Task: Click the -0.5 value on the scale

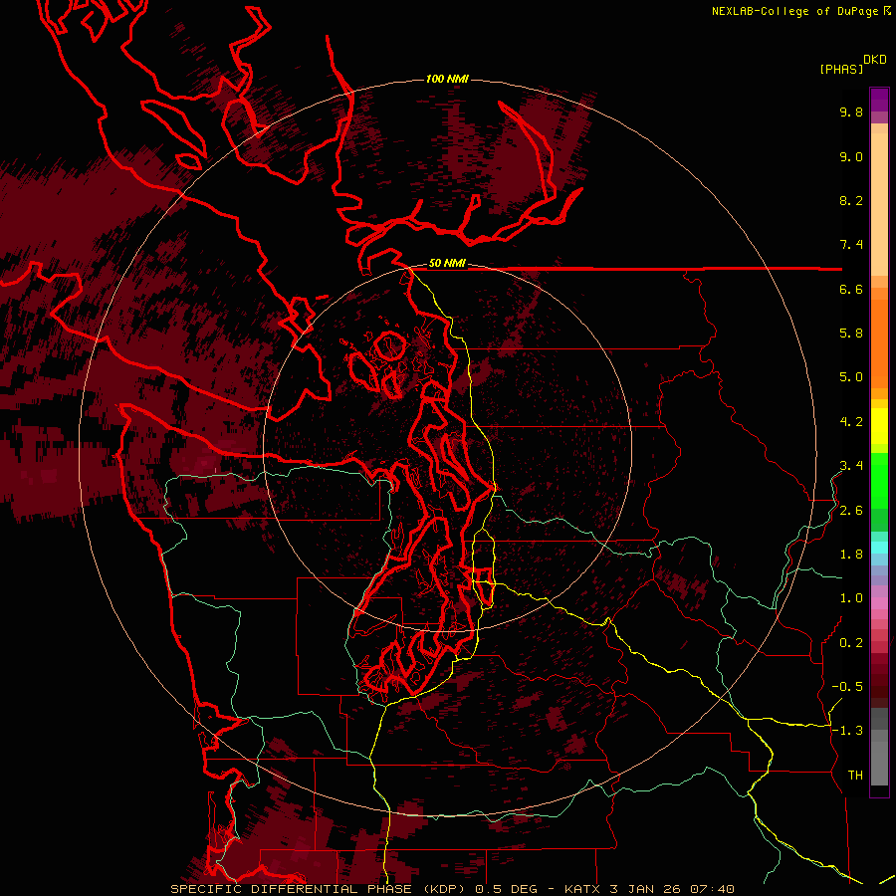Action: point(847,687)
